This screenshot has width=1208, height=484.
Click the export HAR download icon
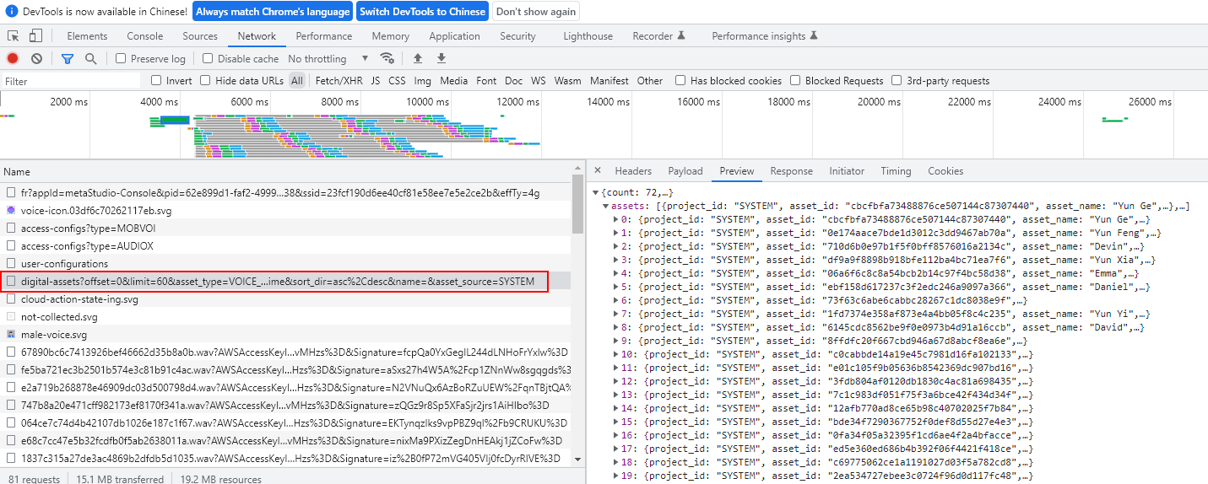(441, 58)
